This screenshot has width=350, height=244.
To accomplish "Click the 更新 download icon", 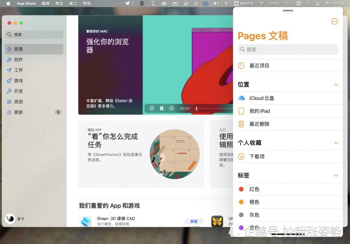I will 9,112.
